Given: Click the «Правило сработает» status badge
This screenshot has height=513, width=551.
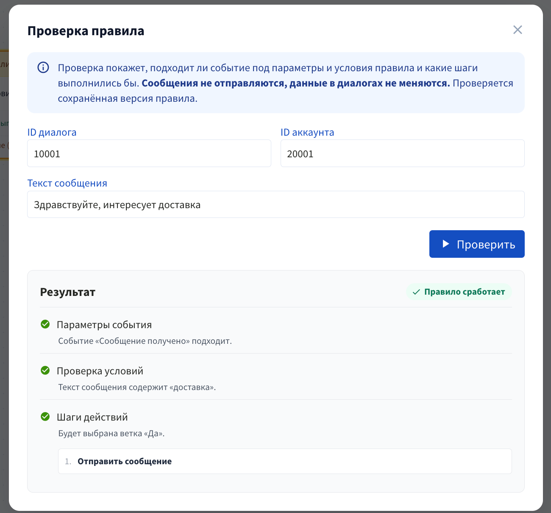Looking at the screenshot, I should [x=459, y=292].
